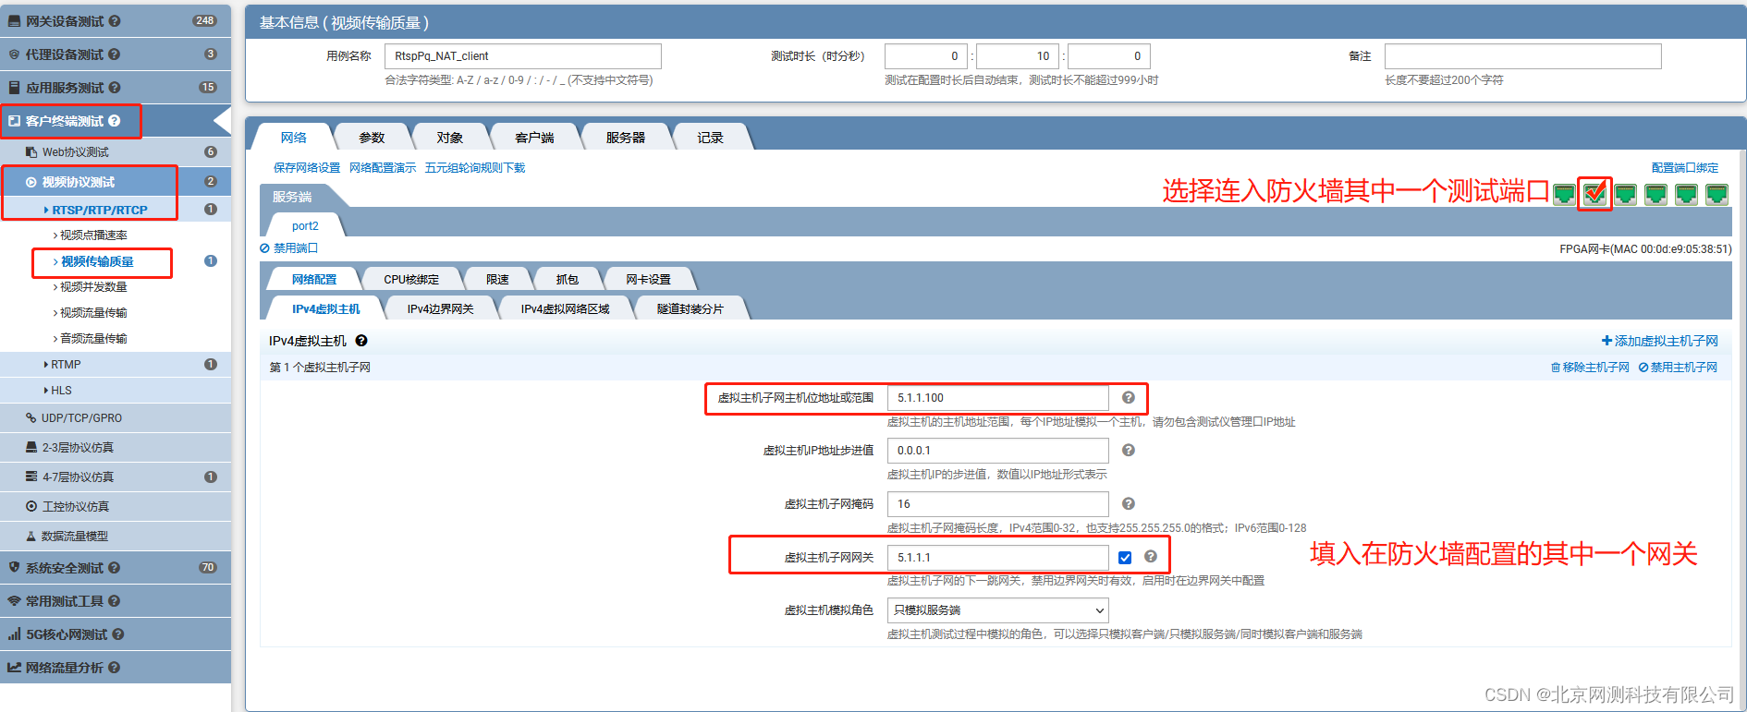The height and width of the screenshot is (712, 1747).
Task: Expand the RTMP tree node
Action: tap(46, 365)
